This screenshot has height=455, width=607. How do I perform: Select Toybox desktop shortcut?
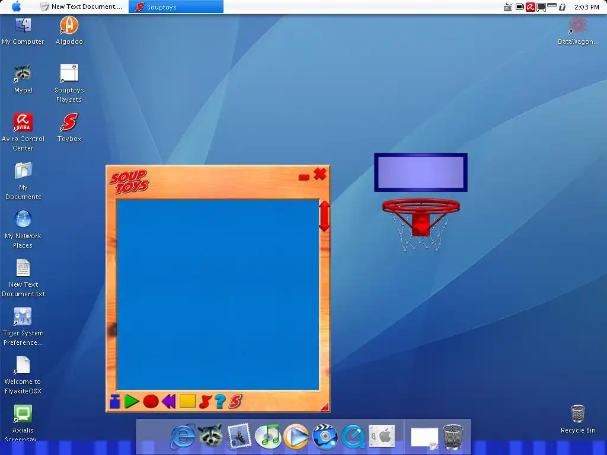[69, 128]
